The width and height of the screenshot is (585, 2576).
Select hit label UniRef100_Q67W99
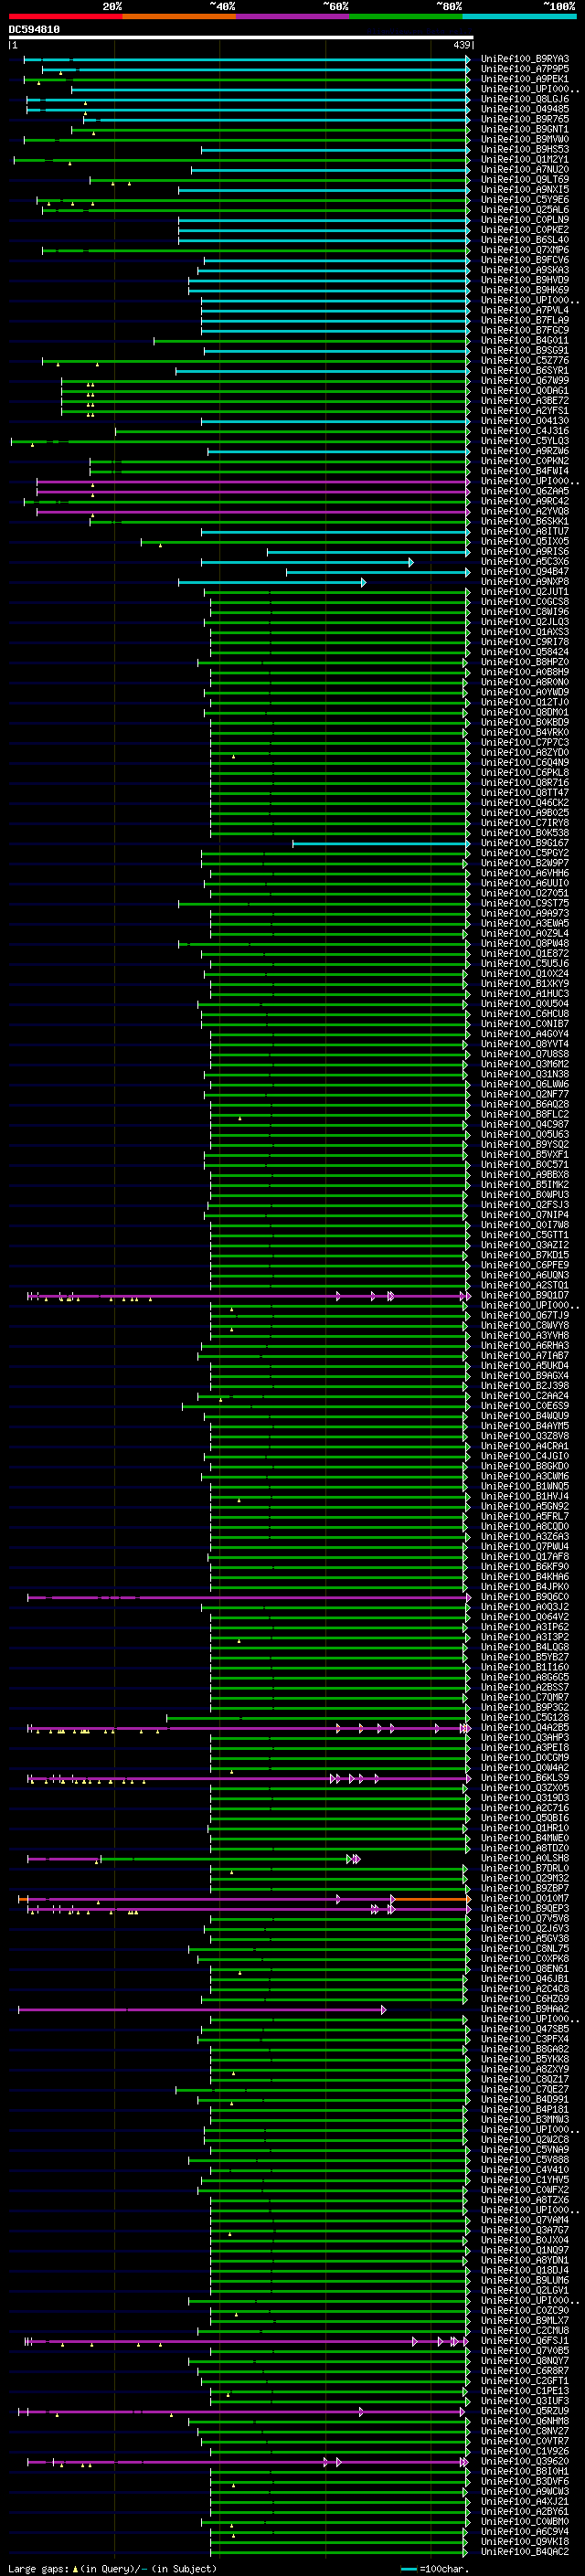(525, 381)
